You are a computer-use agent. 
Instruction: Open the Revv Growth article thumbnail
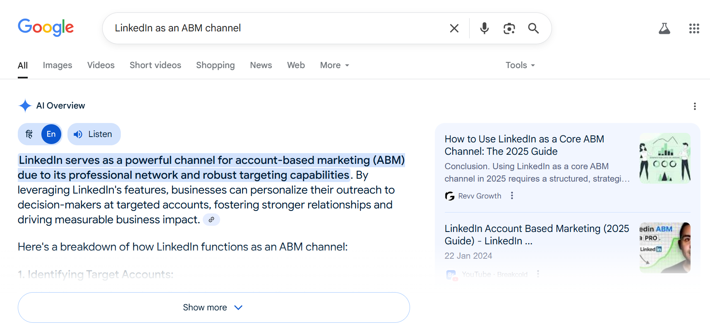665,158
